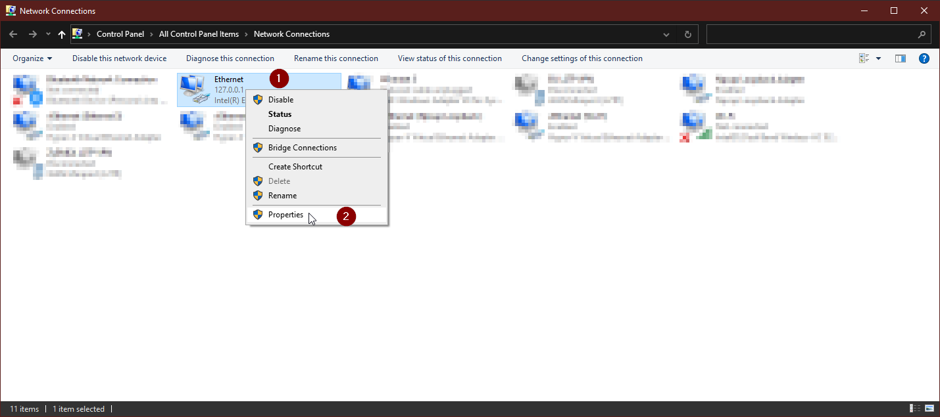This screenshot has height=417, width=940.
Task: Switch to details view from status bar
Action: [914, 408]
